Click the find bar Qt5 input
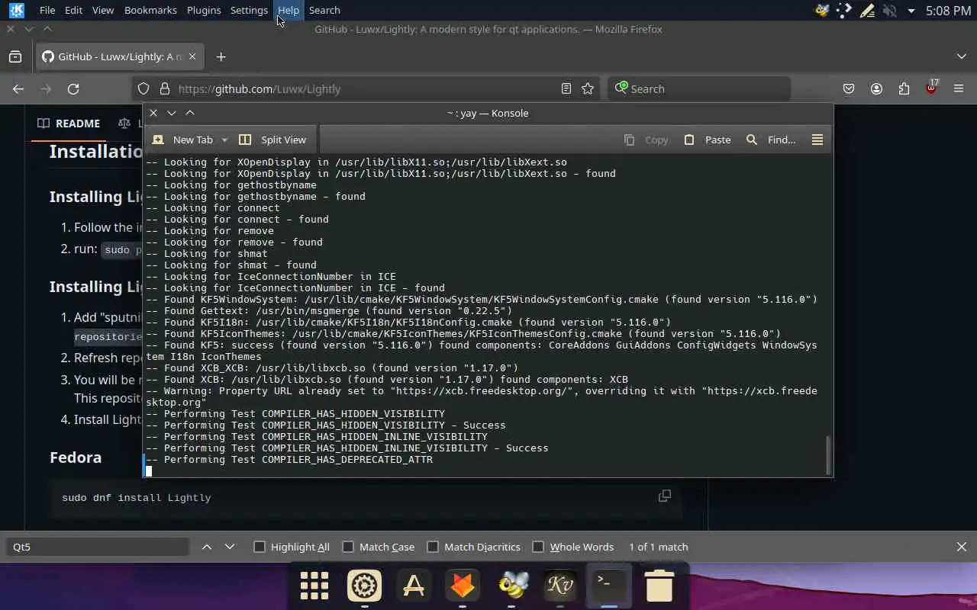This screenshot has width=977, height=610. [x=98, y=547]
